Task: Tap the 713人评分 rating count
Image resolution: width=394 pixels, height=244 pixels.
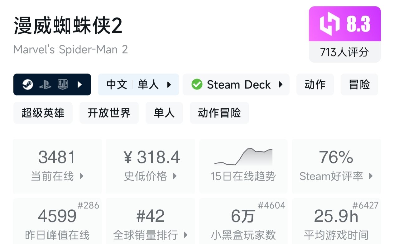Action: pos(344,52)
